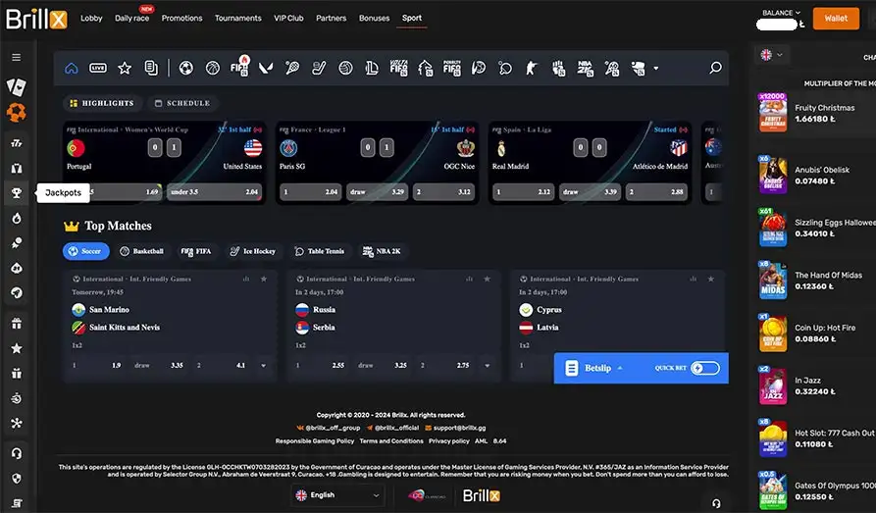Bet on draw 3.39 for Real Madrid match
Image resolution: width=876 pixels, height=513 pixels.
(x=590, y=191)
